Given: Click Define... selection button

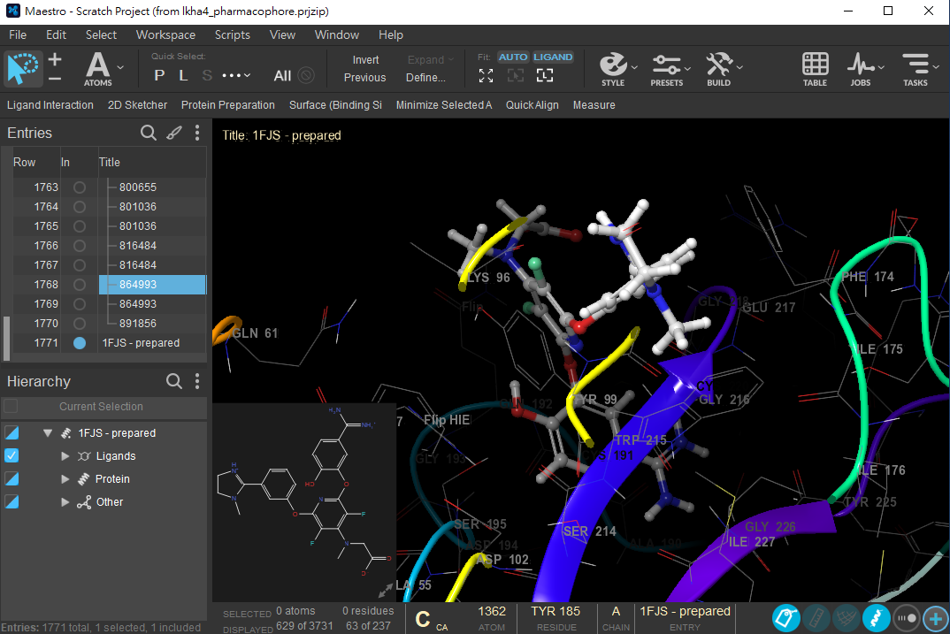Looking at the screenshot, I should tap(426, 78).
